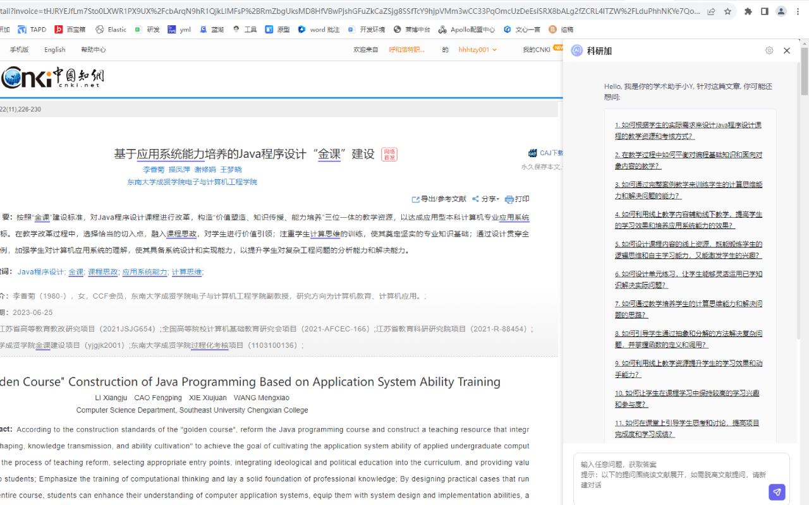Close the 科研加 assistant panel
This screenshot has height=505, width=809.
point(787,50)
